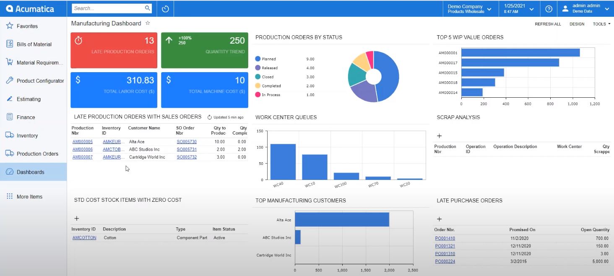This screenshot has width=614, height=276.
Task: Open purchase order PO000224 link
Action: (x=445, y=261)
